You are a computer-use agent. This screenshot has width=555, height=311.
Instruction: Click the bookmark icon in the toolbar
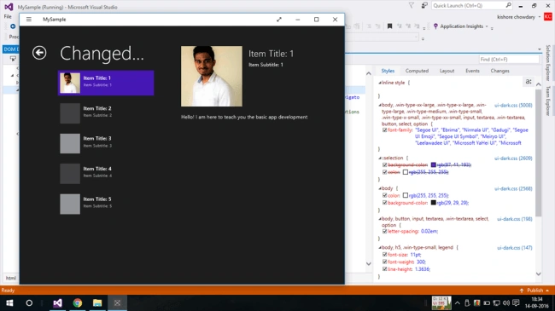389,26
